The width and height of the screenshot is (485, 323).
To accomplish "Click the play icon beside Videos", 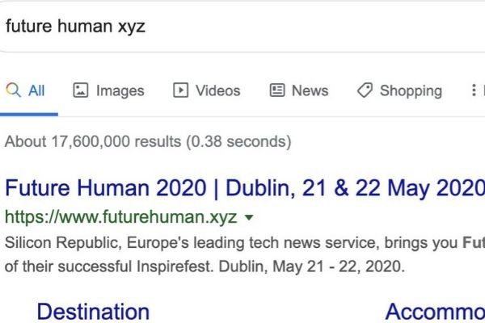I will pos(181,90).
